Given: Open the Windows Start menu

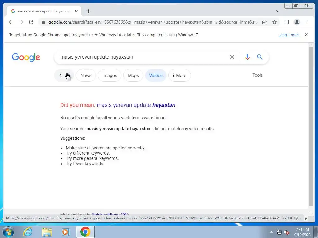Looking at the screenshot, I should tap(8, 232).
